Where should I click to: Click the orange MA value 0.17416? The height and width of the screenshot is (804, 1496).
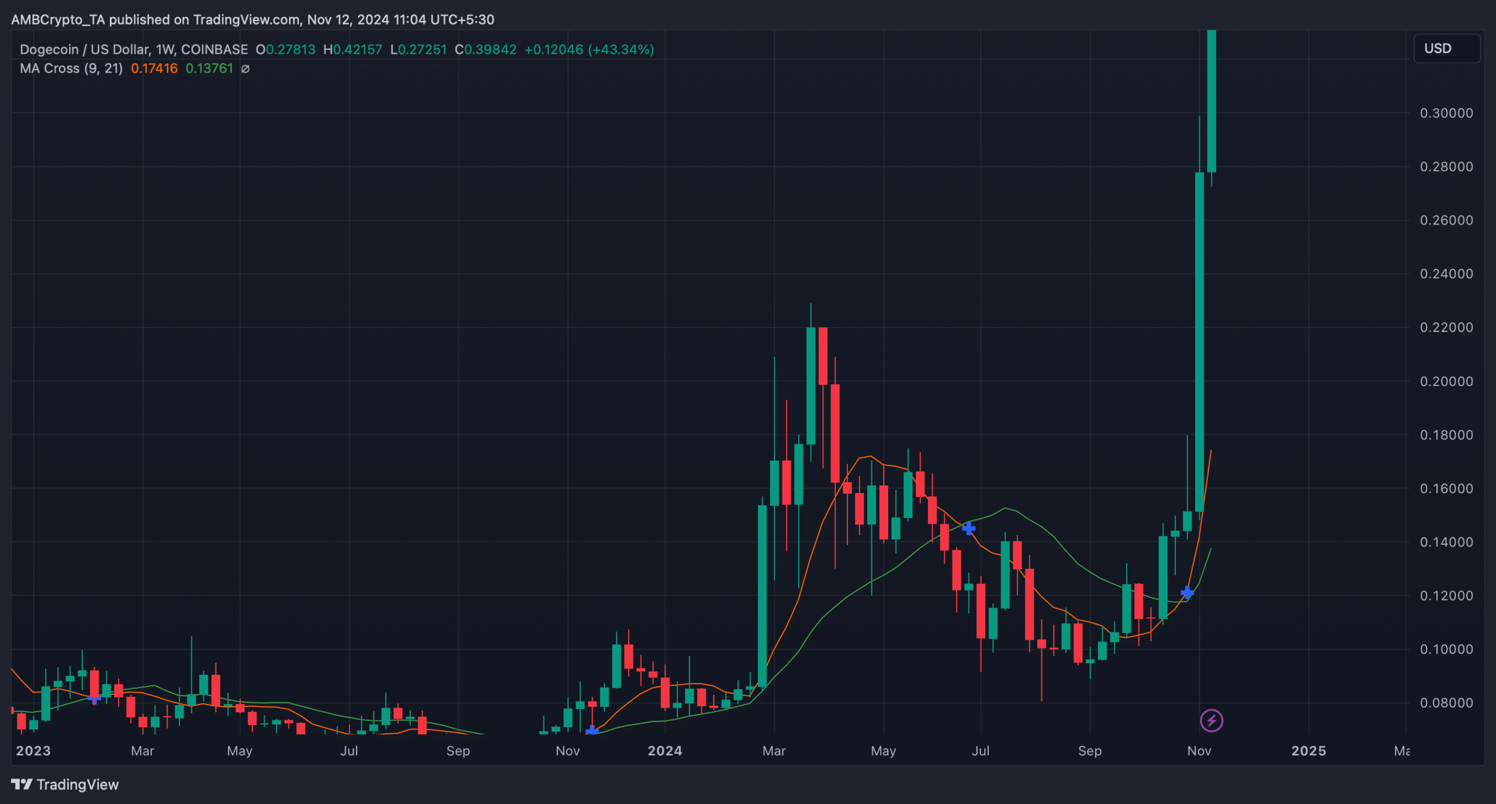[154, 68]
